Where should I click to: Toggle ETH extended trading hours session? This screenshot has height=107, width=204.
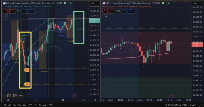pyautogui.click(x=184, y=105)
